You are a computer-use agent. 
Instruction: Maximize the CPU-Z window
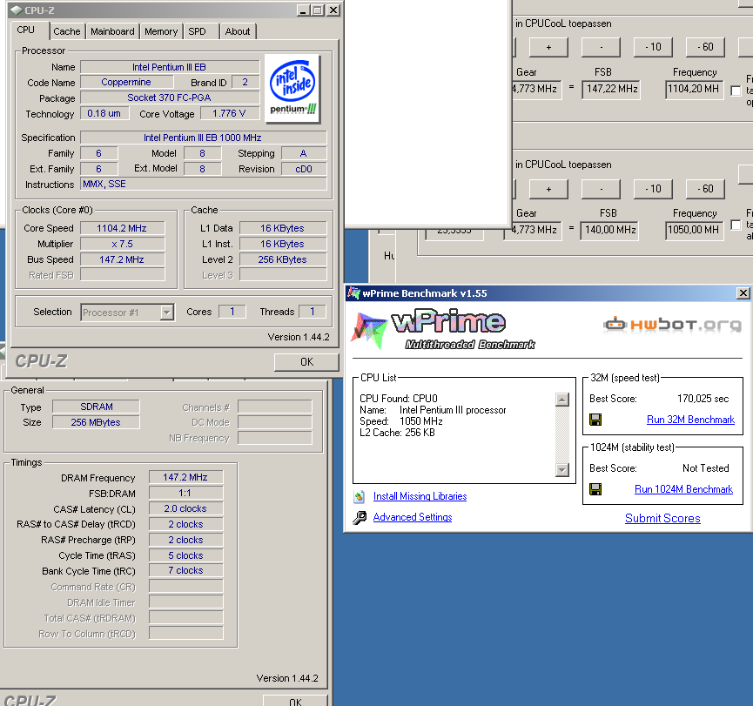coord(318,10)
